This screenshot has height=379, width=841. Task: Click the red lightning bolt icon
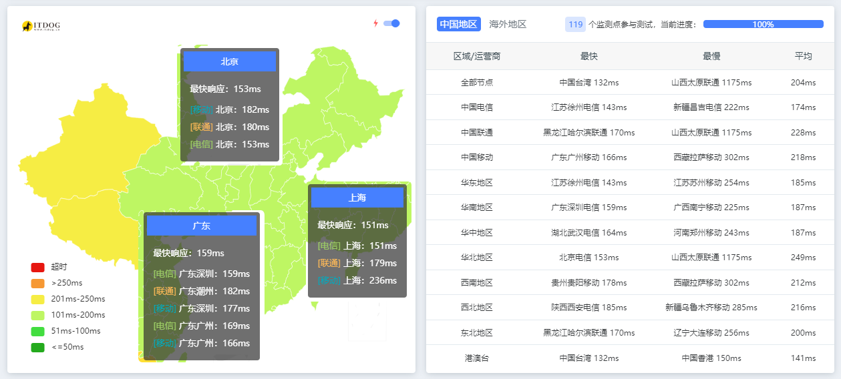click(x=375, y=23)
